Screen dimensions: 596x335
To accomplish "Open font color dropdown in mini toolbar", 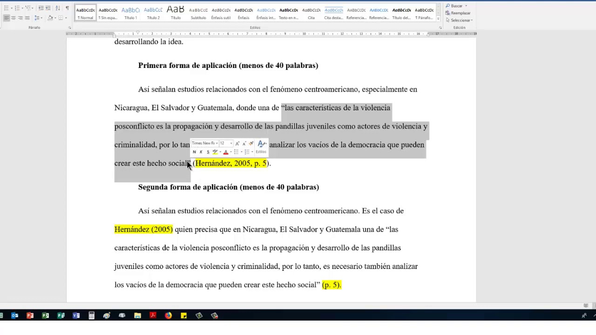I will (x=231, y=152).
